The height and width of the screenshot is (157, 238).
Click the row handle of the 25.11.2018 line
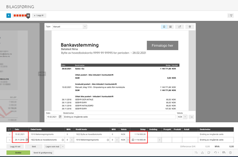[x=9, y=140]
